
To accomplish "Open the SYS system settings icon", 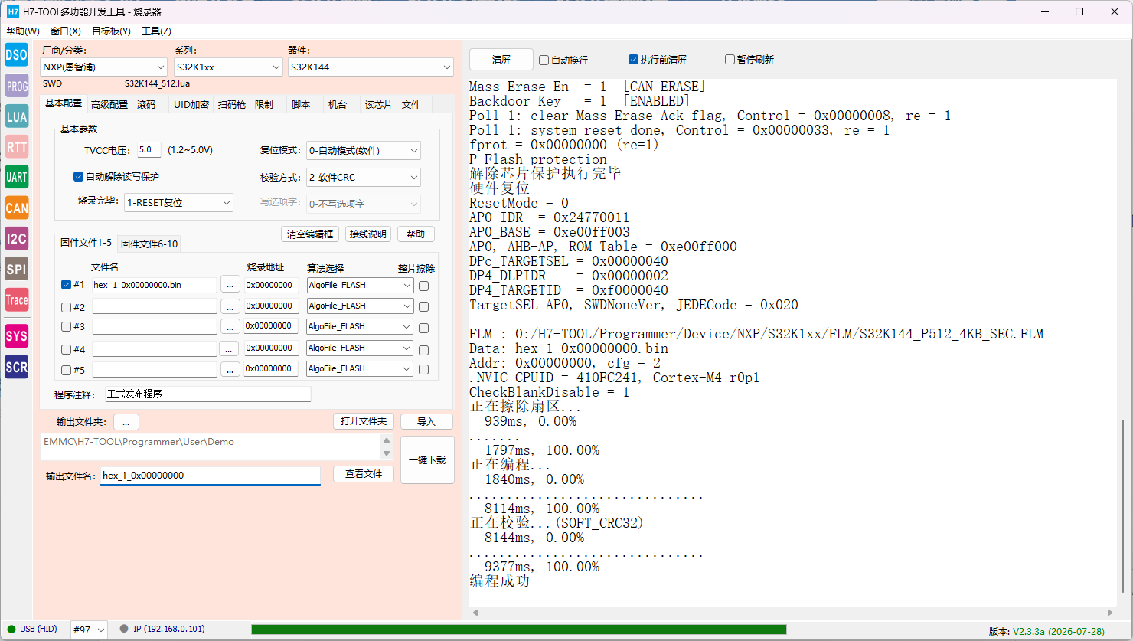I will (16, 336).
